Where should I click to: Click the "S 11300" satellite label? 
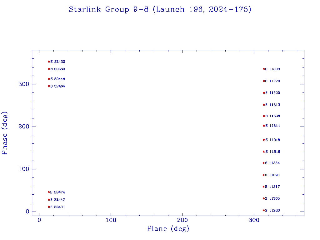(x=272, y=93)
